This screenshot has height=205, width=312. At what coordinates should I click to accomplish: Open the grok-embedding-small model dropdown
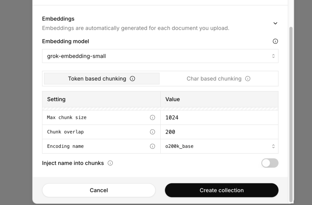click(160, 56)
